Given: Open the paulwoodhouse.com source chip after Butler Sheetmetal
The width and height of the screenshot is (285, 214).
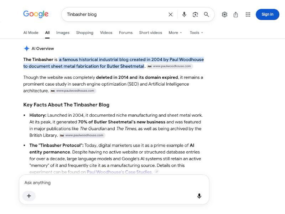Looking at the screenshot, I should pyautogui.click(x=170, y=66).
